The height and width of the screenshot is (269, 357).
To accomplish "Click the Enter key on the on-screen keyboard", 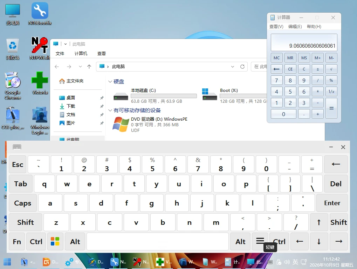I will coord(332,203).
